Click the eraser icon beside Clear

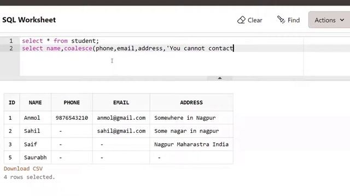tap(241, 20)
